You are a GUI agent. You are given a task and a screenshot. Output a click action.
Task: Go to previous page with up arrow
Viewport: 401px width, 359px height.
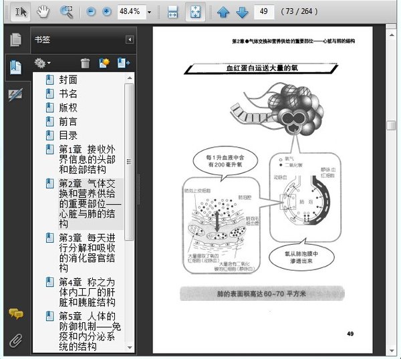point(223,12)
